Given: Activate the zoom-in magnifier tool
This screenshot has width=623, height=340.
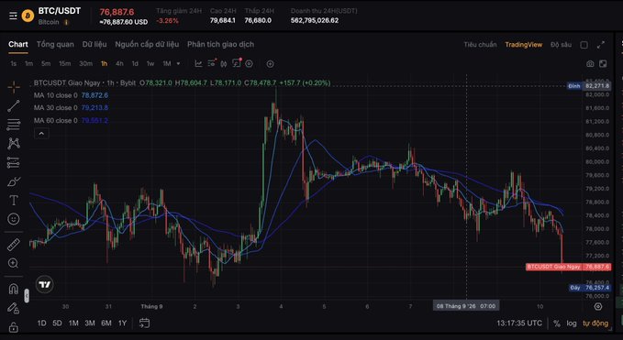Looking at the screenshot, I should (x=14, y=263).
